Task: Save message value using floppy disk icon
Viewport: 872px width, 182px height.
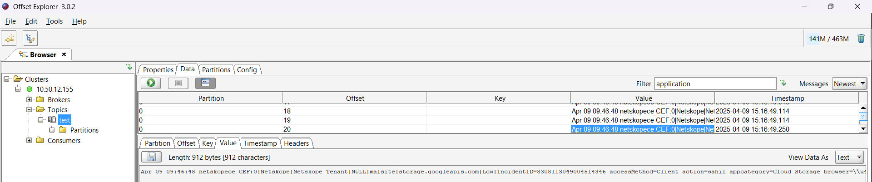Action: [x=152, y=157]
